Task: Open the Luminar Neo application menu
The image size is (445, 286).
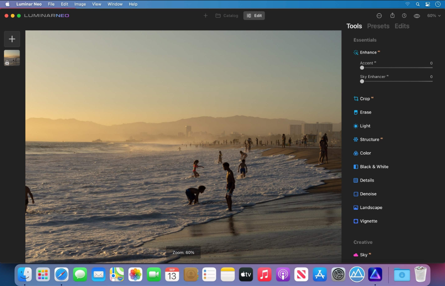Action: [29, 4]
